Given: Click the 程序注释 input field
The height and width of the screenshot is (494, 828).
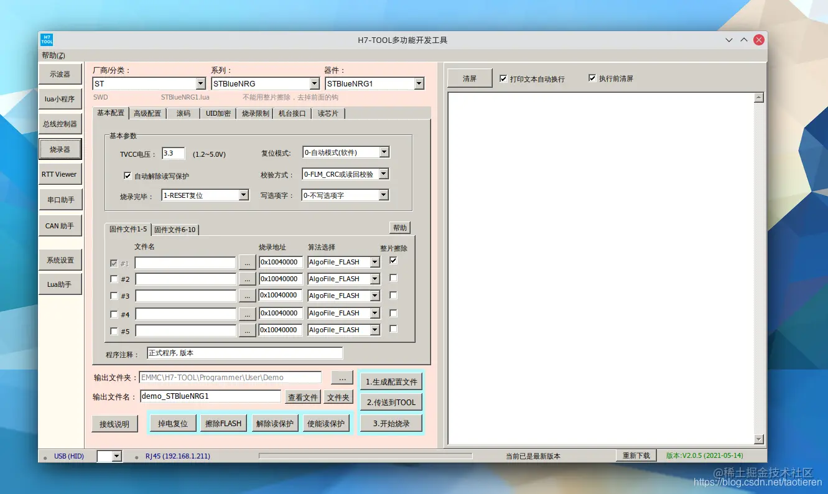Looking at the screenshot, I should tap(244, 353).
